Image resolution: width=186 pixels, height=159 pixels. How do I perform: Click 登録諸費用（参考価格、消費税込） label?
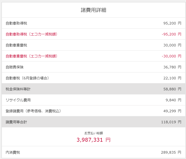[x=33, y=111]
